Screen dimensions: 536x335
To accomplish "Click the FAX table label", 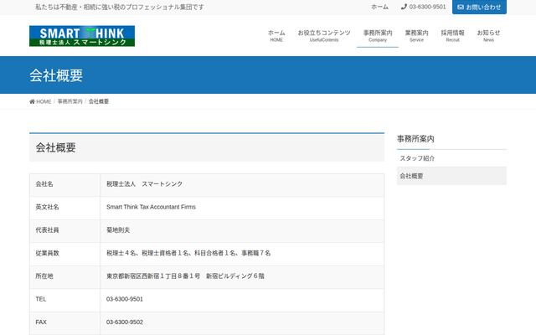I will [41, 322].
